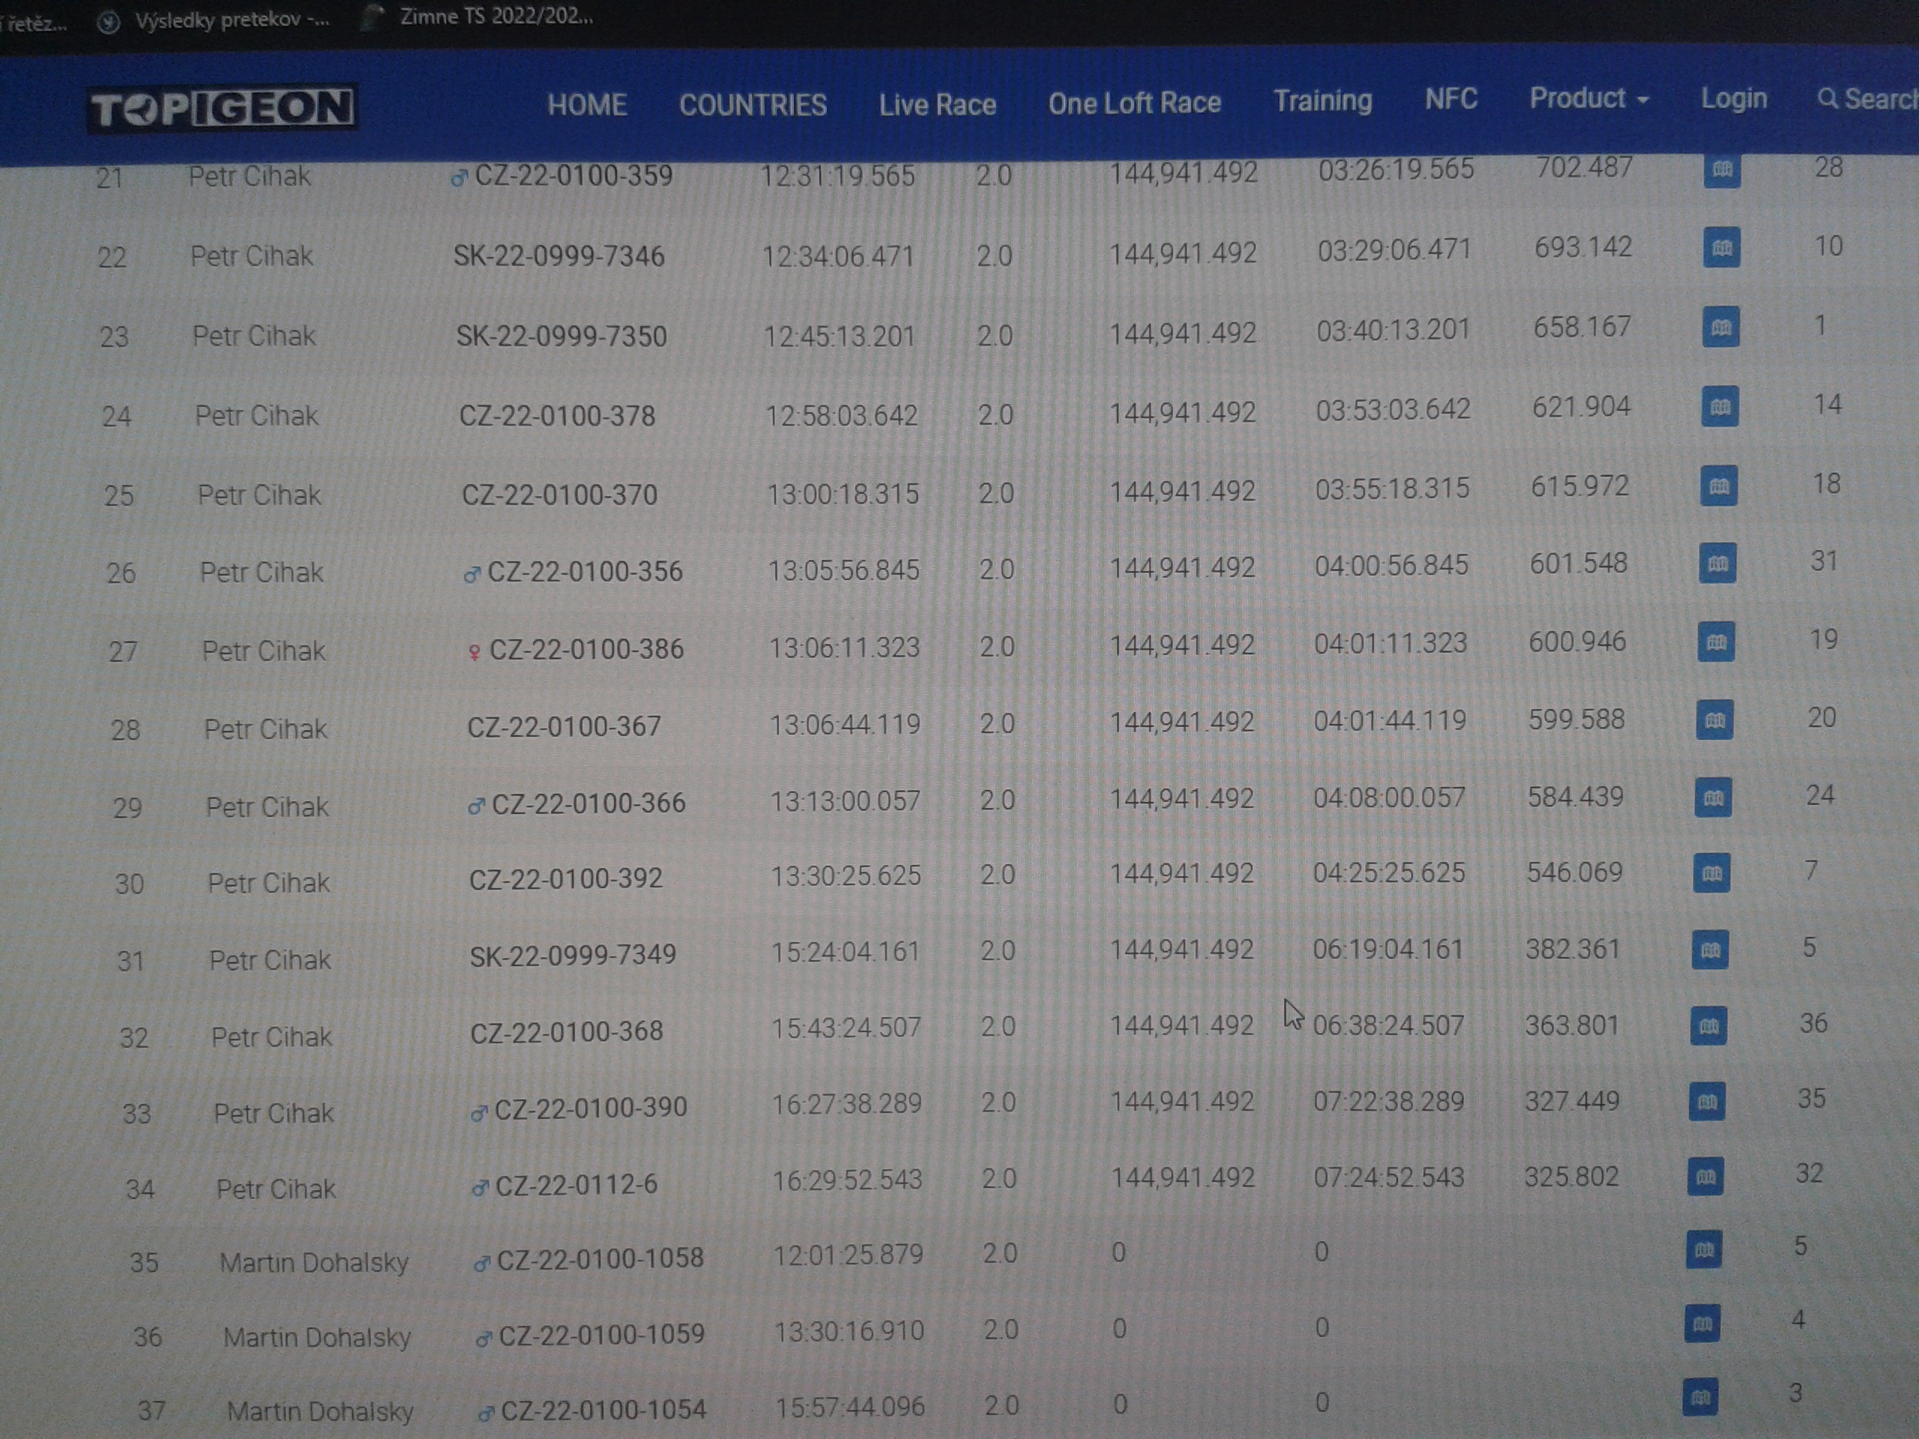
Task: Click Martin Dohalsky name in rank 36 row
Action: click(318, 1336)
